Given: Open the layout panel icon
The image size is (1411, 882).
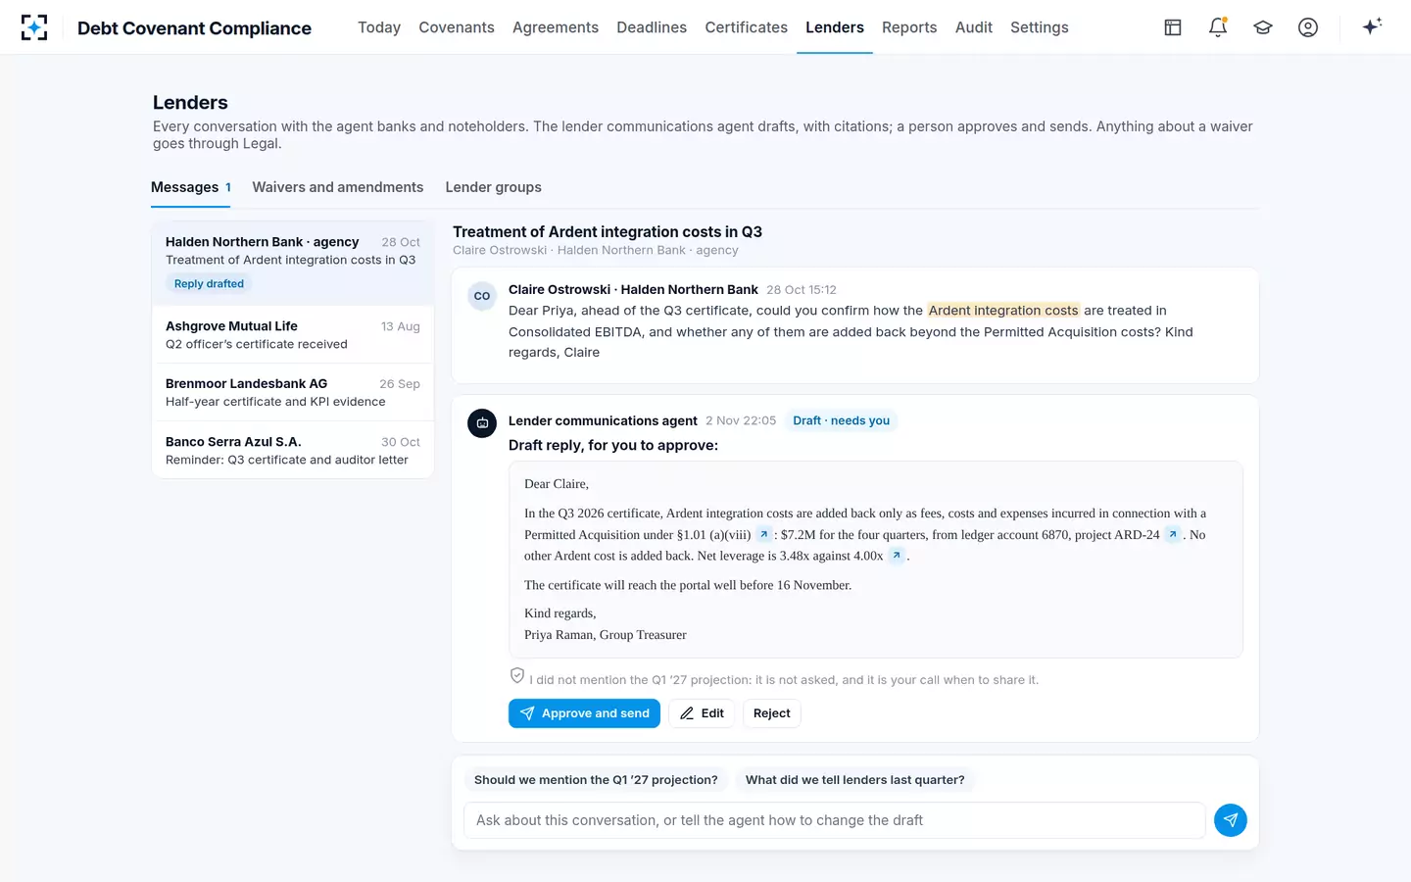Looking at the screenshot, I should tap(1173, 27).
